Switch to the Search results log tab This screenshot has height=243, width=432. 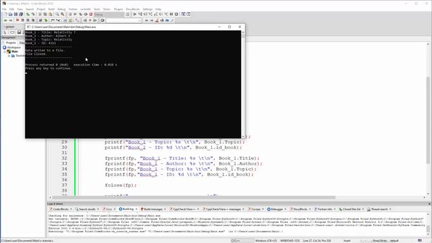click(87, 209)
